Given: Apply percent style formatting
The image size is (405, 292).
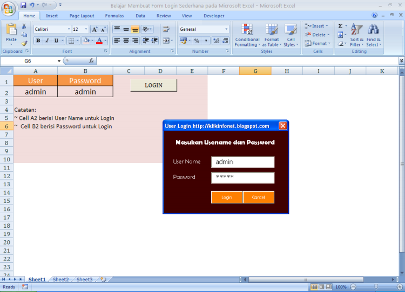Looking at the screenshot, I should pyautogui.click(x=197, y=40).
